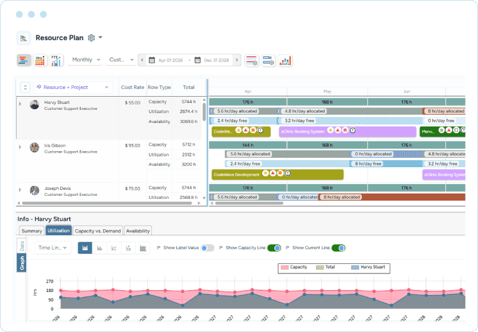Click the Resource Plan title icon
The image size is (478, 332).
24,38
